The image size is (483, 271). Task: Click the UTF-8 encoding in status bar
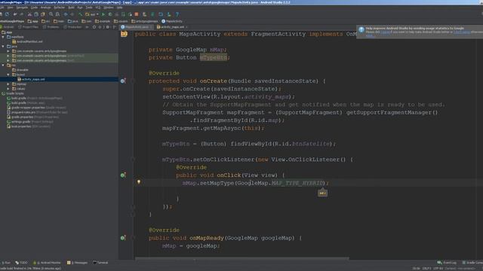pos(438,269)
